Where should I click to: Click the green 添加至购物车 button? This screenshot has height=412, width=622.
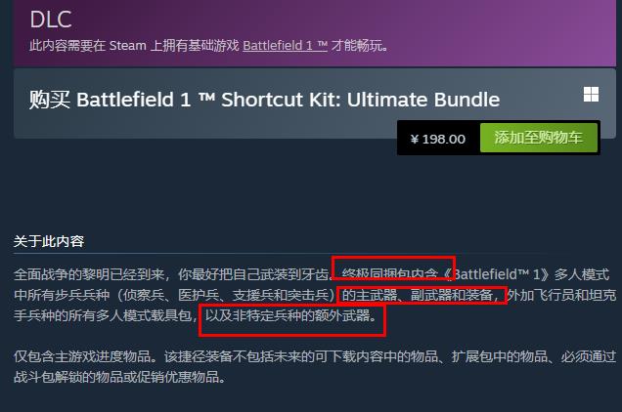coord(539,138)
